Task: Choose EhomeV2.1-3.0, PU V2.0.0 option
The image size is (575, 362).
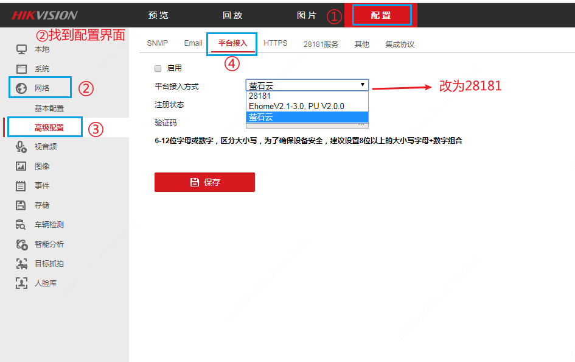Action: pyautogui.click(x=307, y=106)
